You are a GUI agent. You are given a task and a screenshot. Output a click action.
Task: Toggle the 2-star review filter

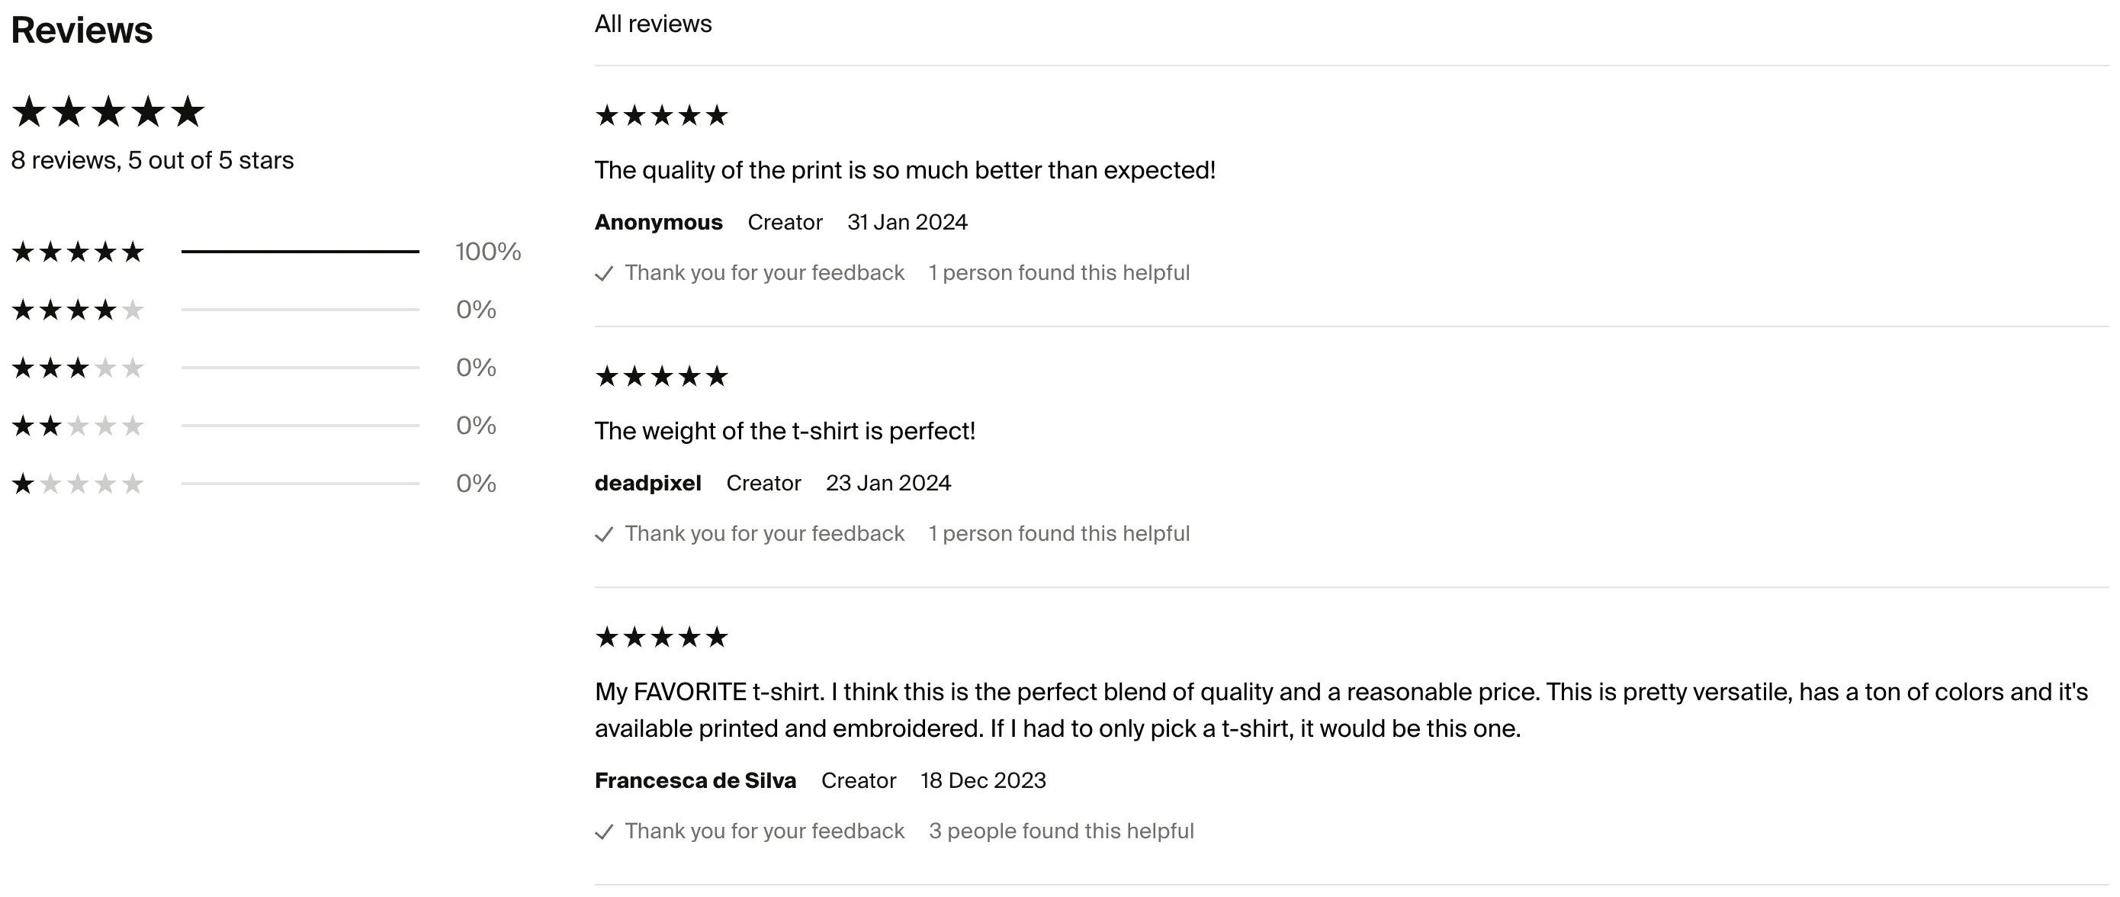coord(76,425)
